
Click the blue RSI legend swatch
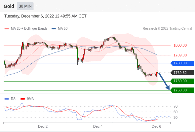(7, 99)
